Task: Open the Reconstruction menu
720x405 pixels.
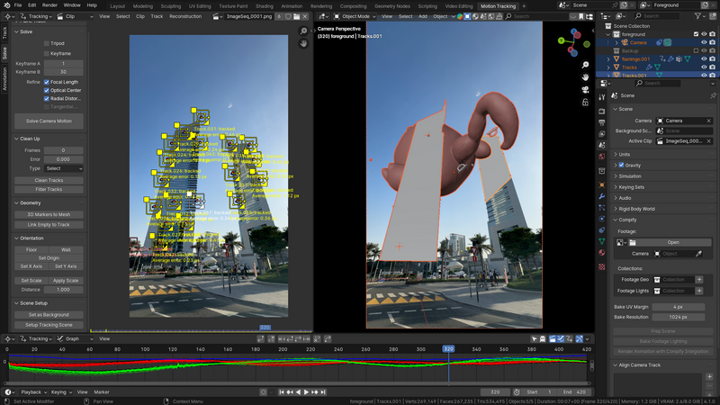Action: [185, 16]
